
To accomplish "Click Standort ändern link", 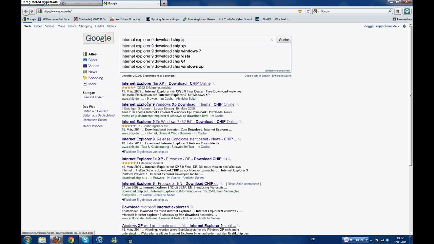I will pos(93,97).
